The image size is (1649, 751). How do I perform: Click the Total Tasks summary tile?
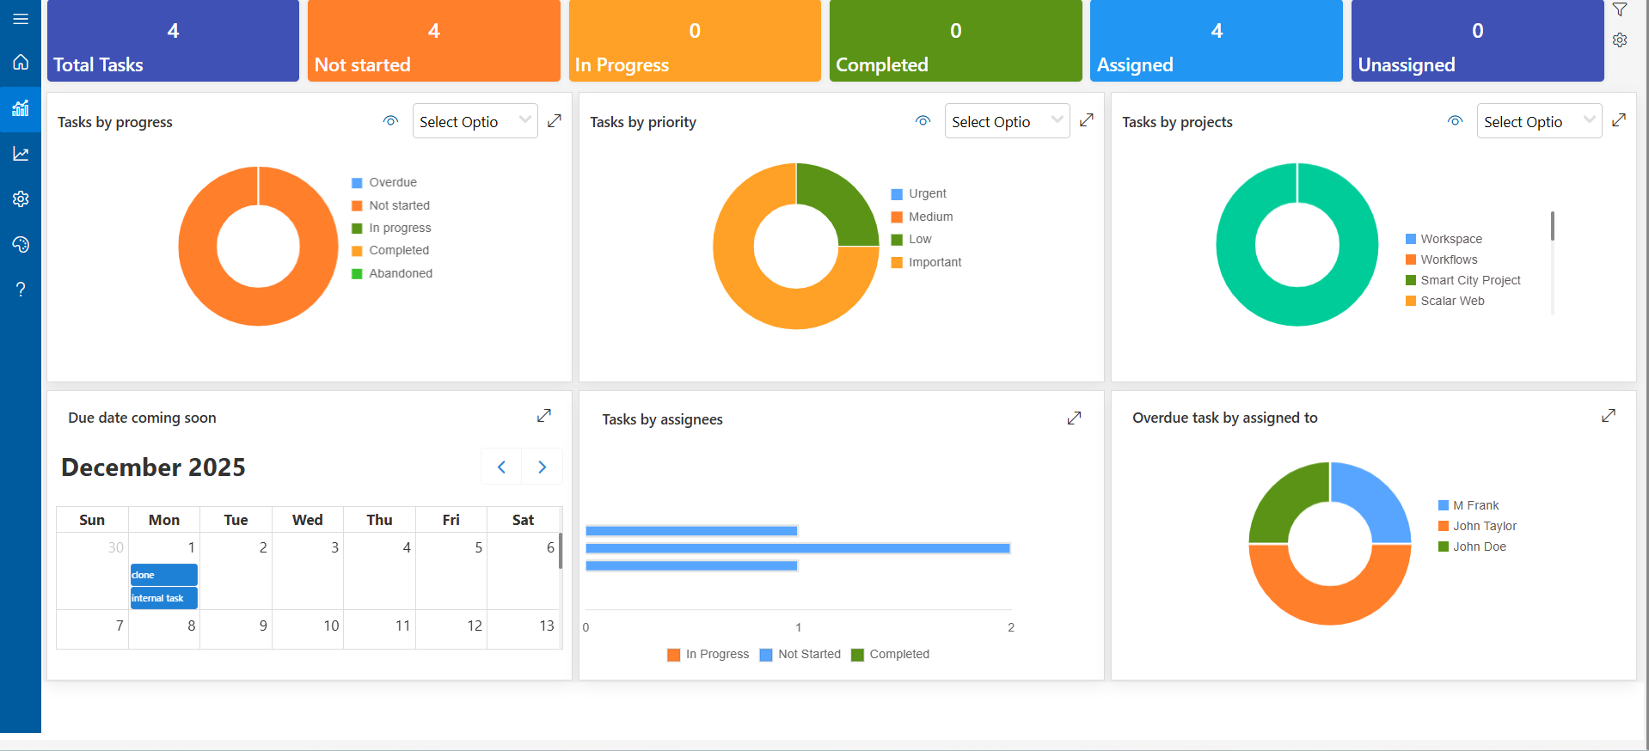[x=173, y=41]
